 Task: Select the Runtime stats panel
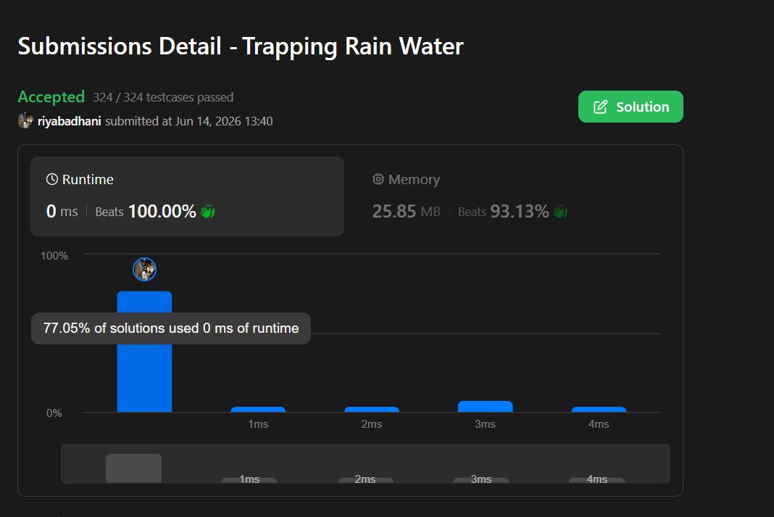pos(187,197)
